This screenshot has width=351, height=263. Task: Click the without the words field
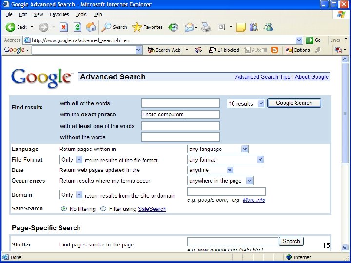click(x=180, y=137)
